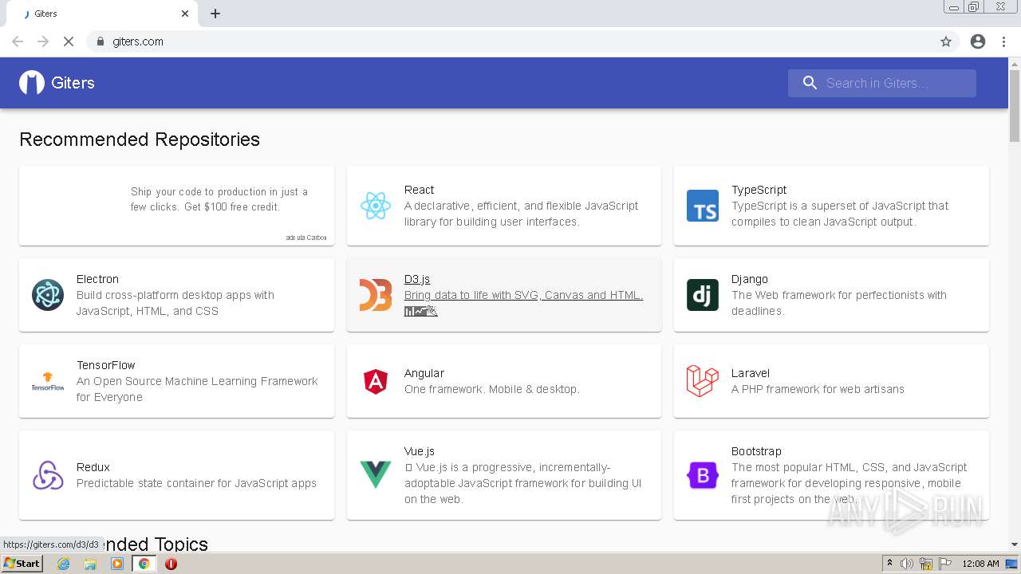Open the TensorFlow logo icon

48,381
